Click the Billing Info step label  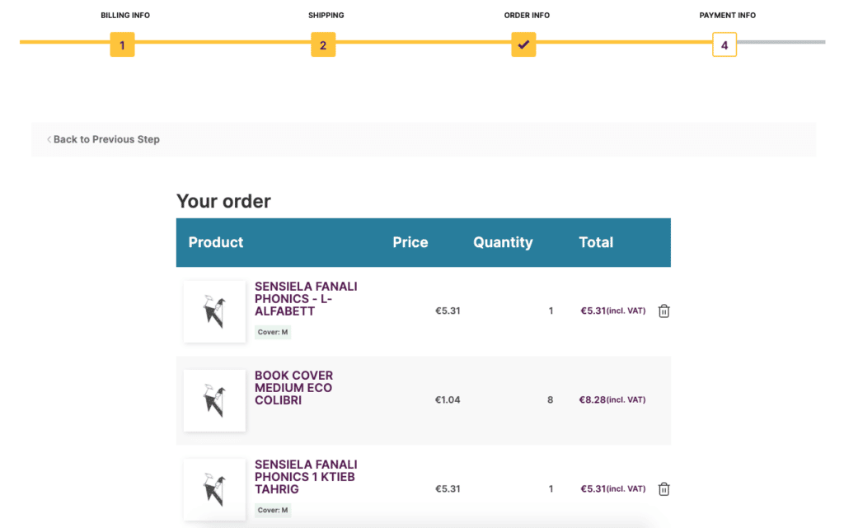tap(125, 16)
